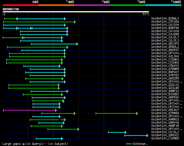Select the UniRef100_Q652R5 label

[x=165, y=79]
